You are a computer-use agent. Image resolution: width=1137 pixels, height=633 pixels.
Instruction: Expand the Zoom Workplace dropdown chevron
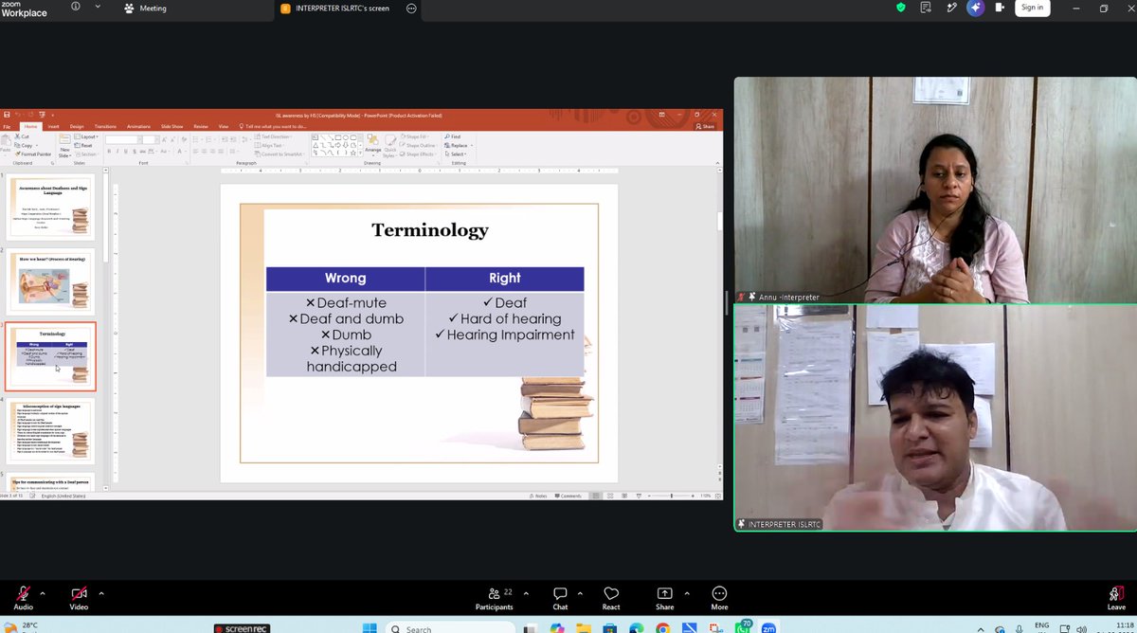click(x=97, y=7)
